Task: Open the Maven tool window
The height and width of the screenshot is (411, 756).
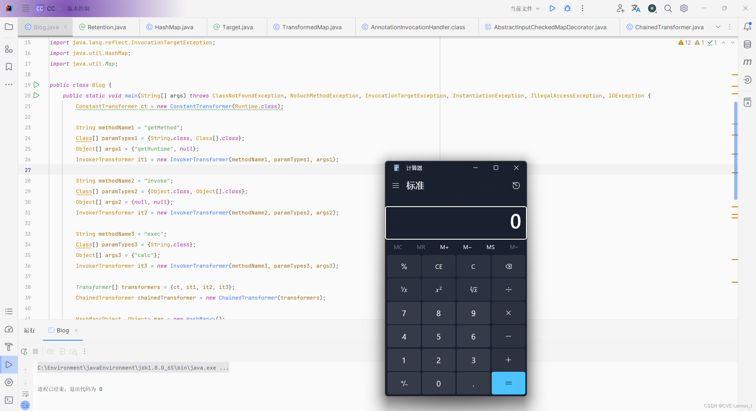Action: pyautogui.click(x=747, y=62)
